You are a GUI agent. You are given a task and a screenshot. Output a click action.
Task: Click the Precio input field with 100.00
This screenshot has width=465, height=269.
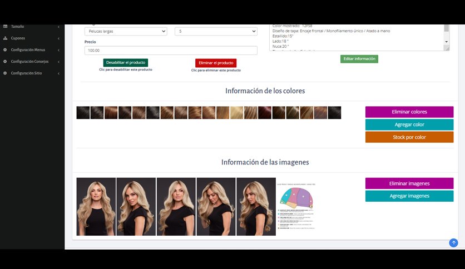click(171, 51)
